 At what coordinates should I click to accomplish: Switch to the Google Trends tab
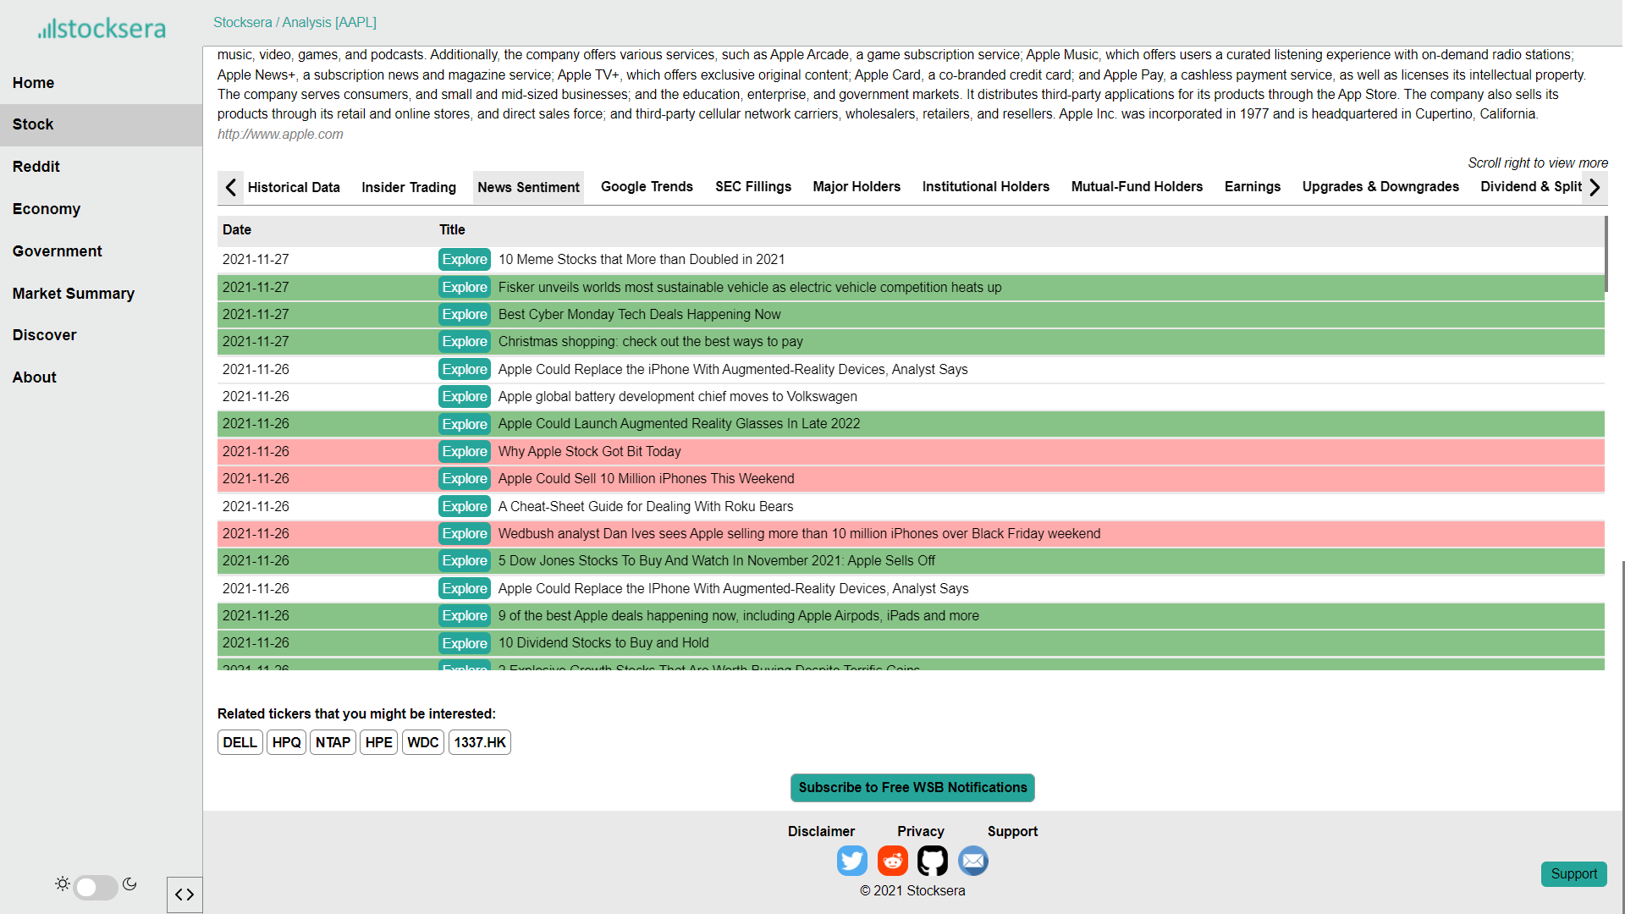point(647,187)
